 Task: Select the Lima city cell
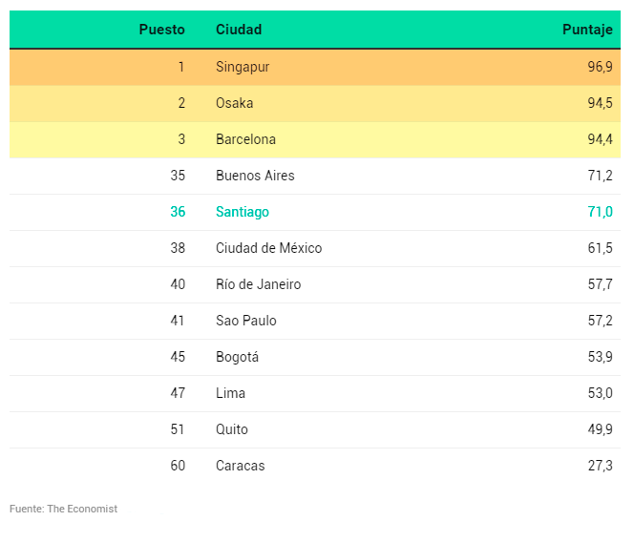pos(230,393)
